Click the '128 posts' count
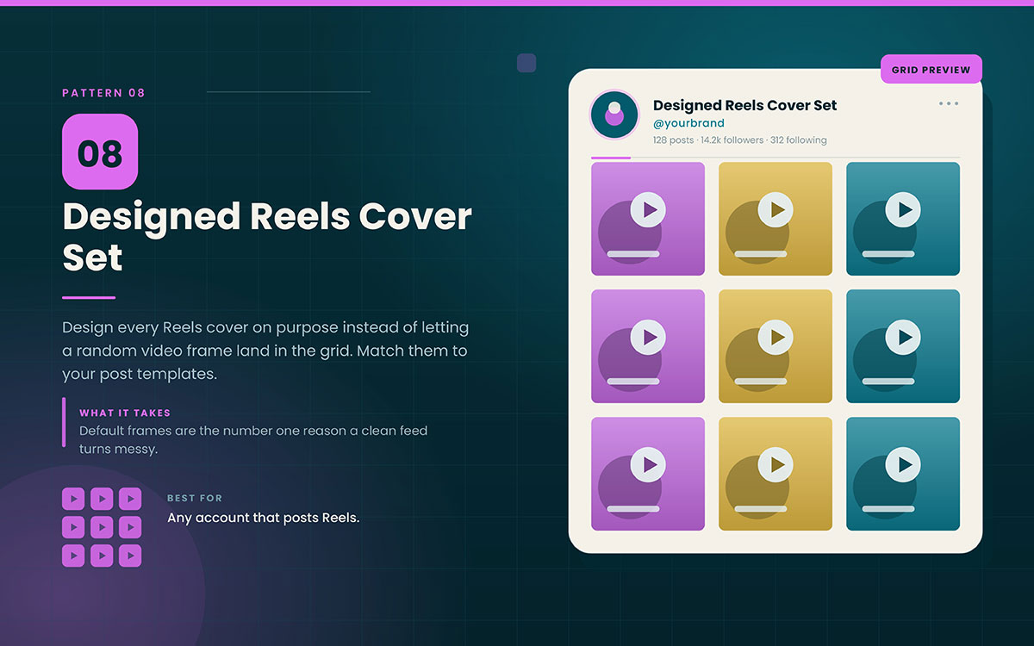The height and width of the screenshot is (646, 1034). pos(673,140)
